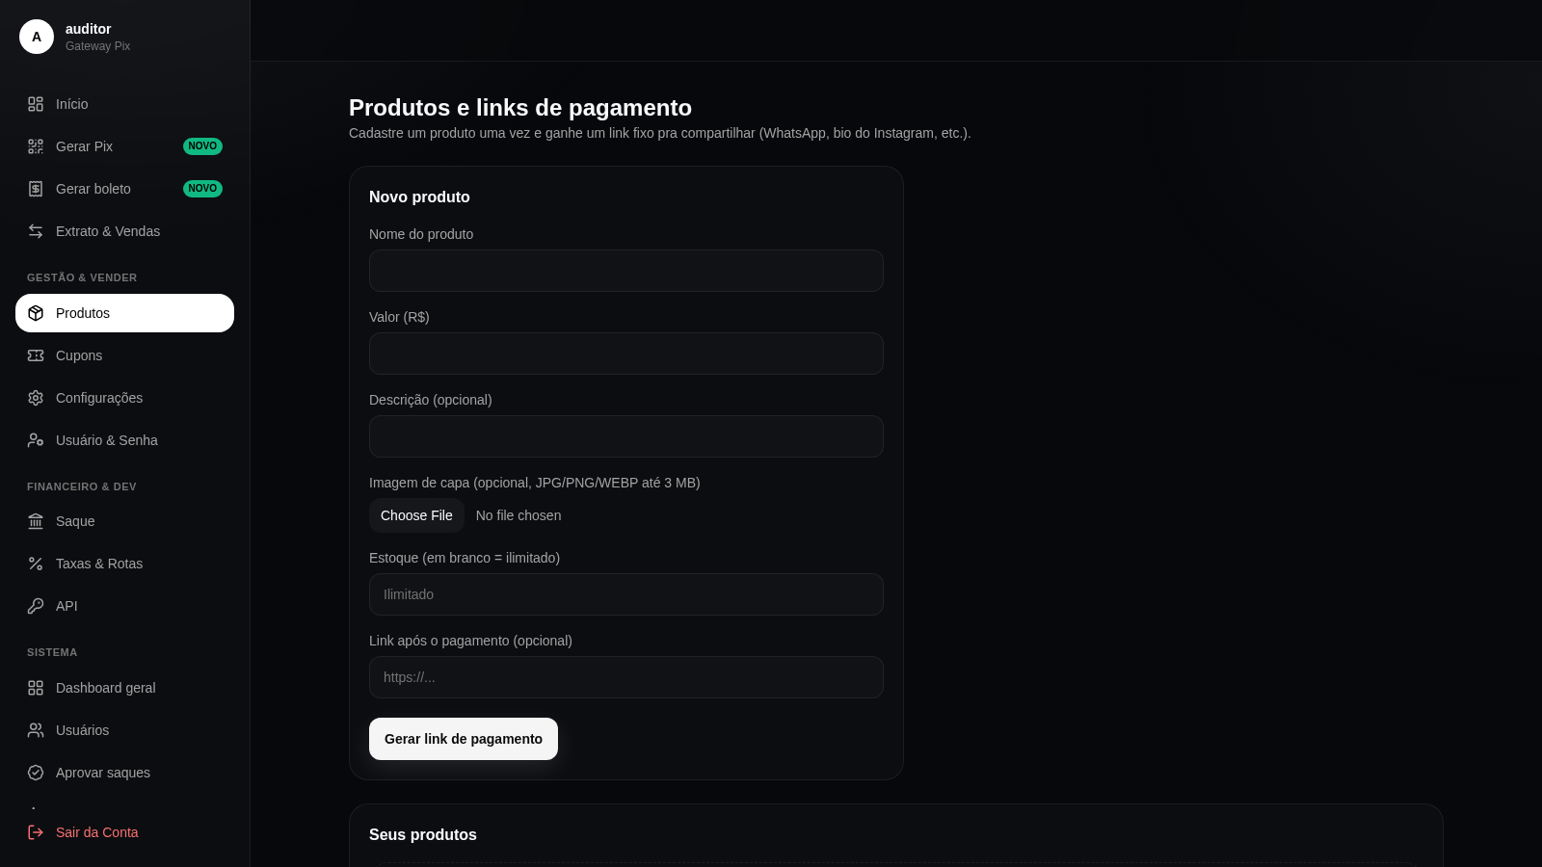
Task: Click the 'No file chosen' text
Action: pyautogui.click(x=518, y=515)
